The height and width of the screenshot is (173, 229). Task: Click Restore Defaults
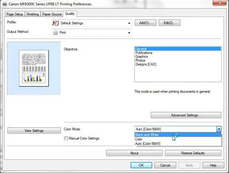(193, 153)
